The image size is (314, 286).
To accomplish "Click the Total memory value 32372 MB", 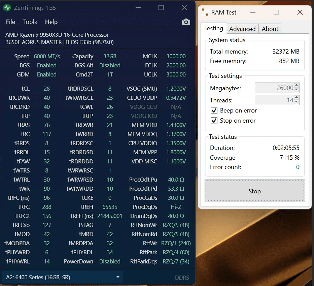I will pos(286,52).
